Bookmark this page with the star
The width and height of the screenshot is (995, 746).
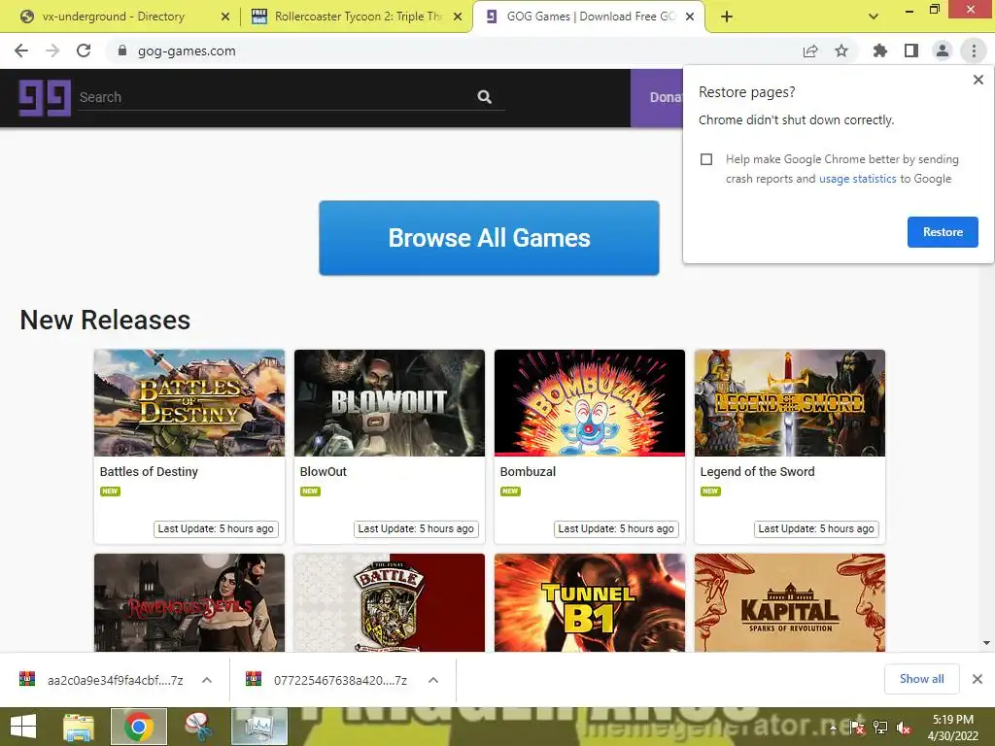pyautogui.click(x=841, y=51)
